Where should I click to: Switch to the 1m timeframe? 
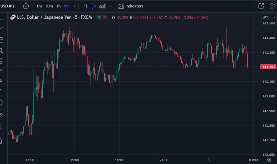(39, 6)
